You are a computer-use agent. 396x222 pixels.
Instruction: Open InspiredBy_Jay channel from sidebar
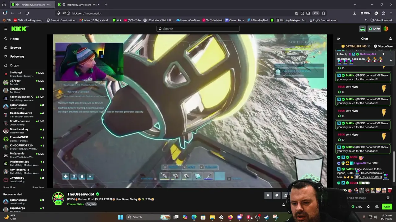tap(24, 163)
